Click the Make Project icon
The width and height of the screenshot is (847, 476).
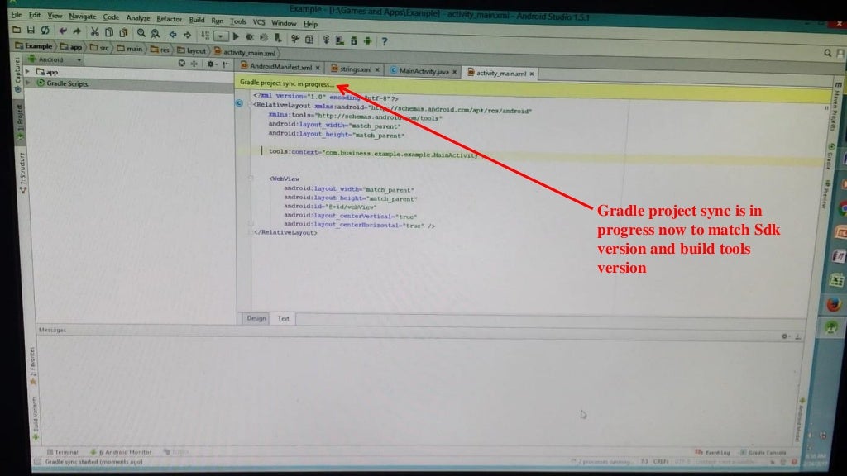click(x=205, y=36)
